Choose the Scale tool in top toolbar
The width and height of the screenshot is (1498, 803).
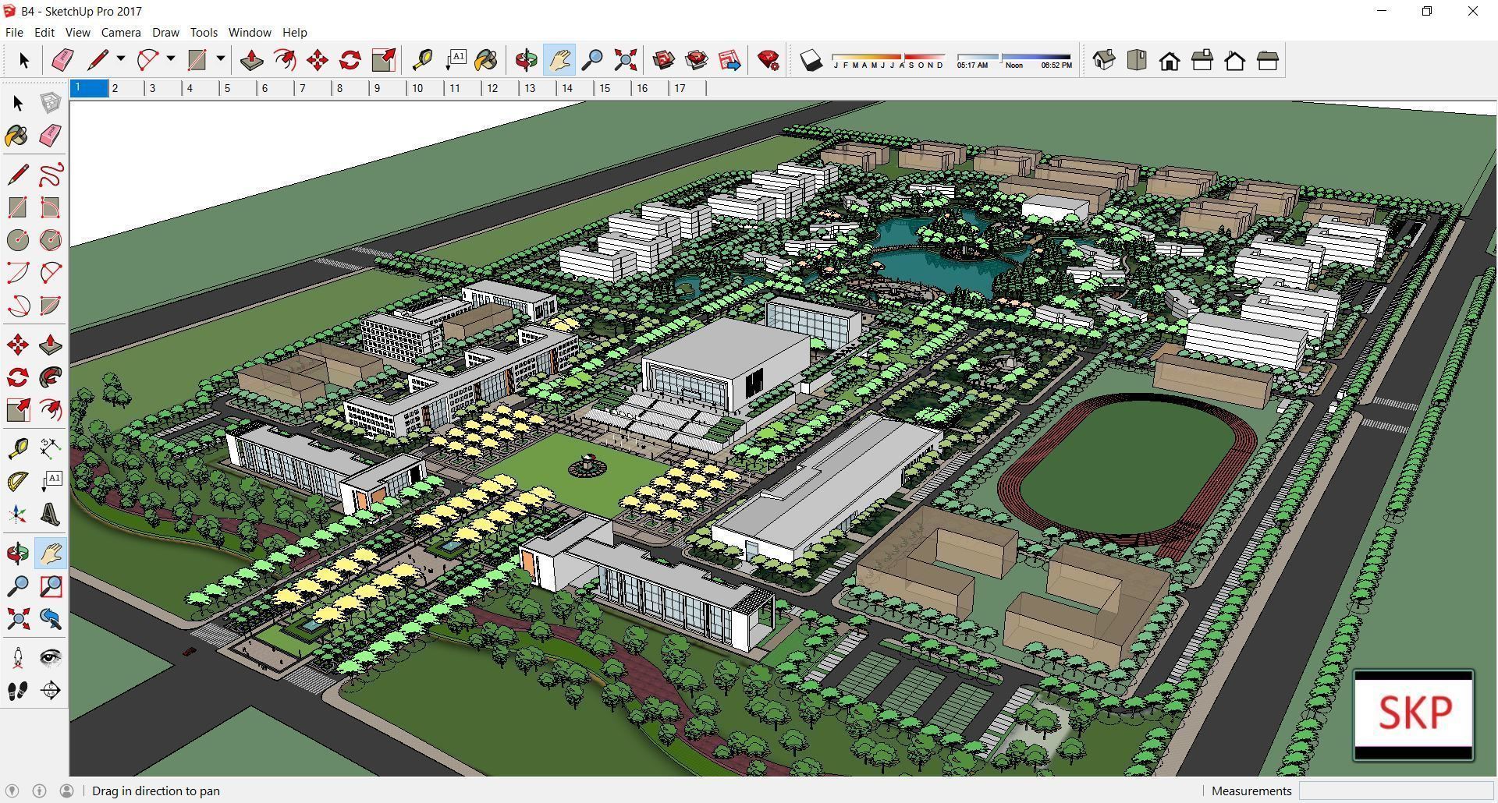pos(384,60)
